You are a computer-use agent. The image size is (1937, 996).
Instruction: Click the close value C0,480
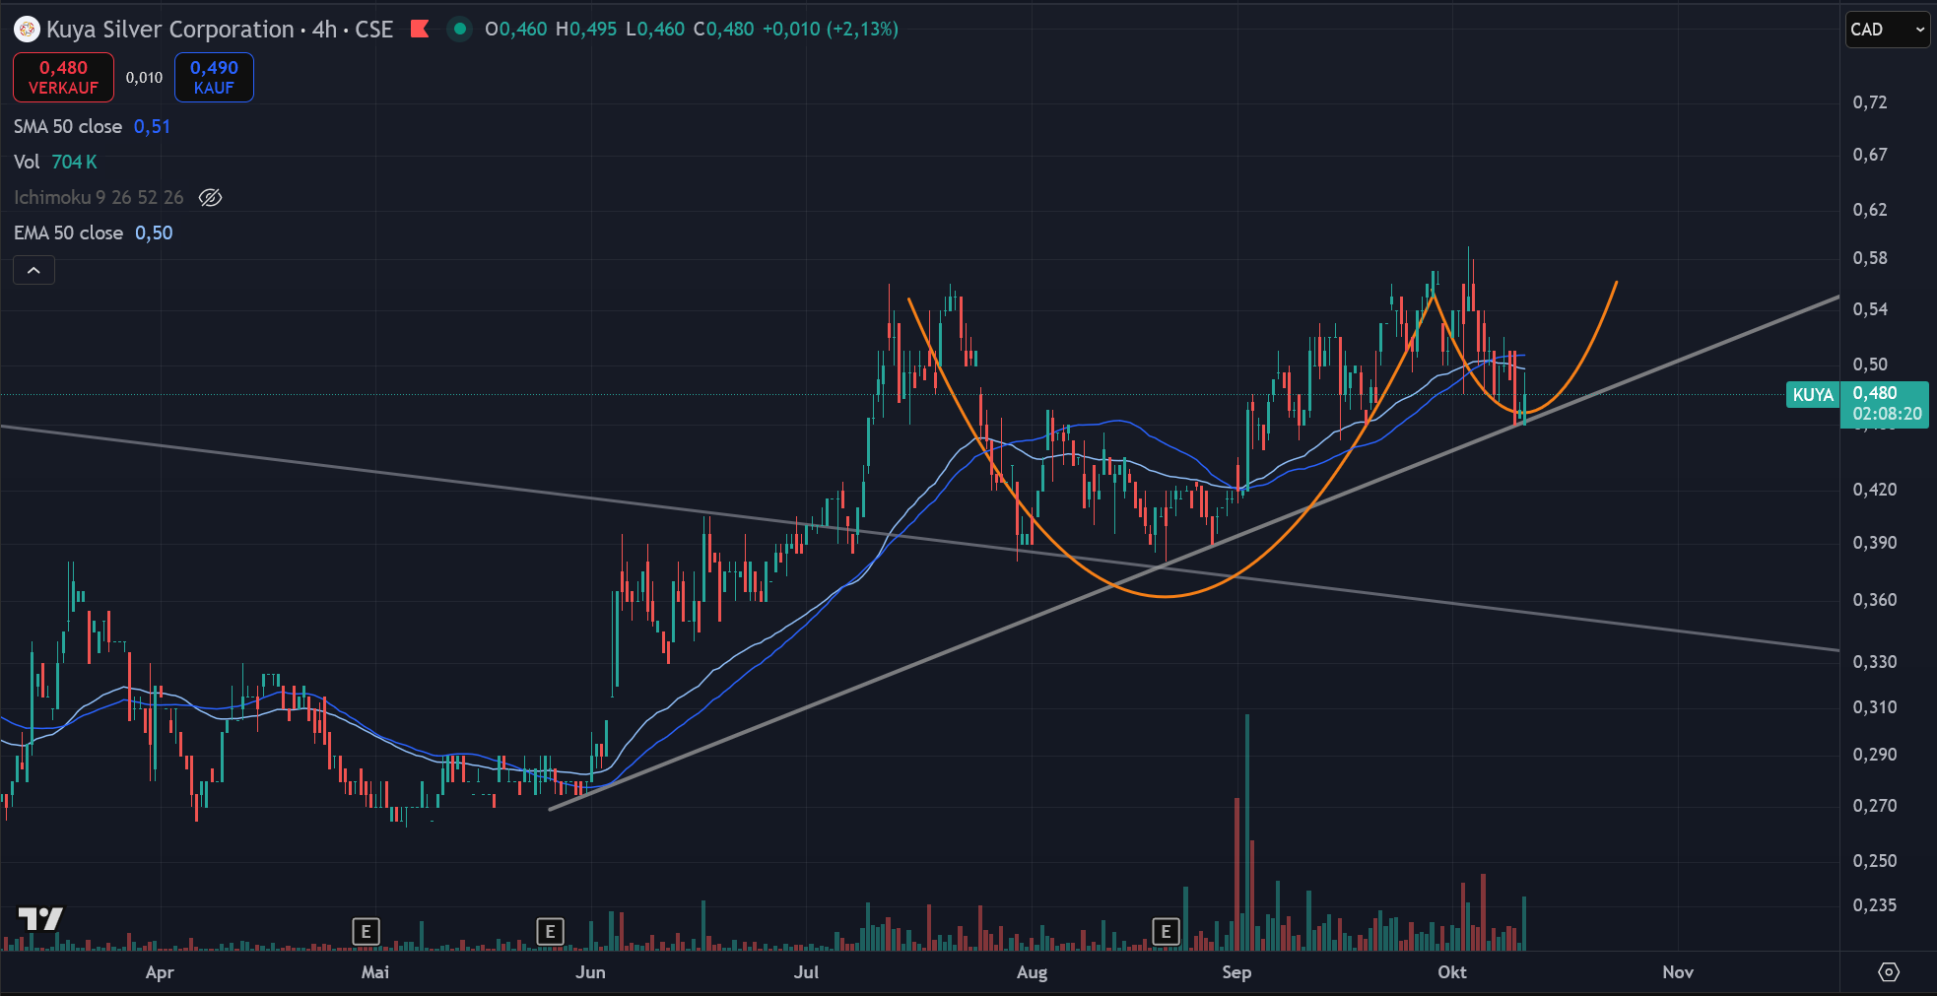pyautogui.click(x=724, y=30)
